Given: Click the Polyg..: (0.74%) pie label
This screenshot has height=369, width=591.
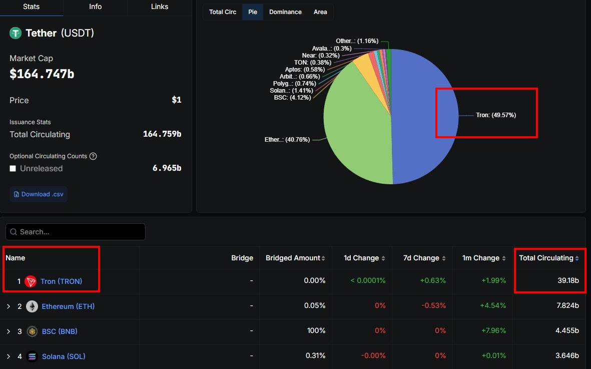Looking at the screenshot, I should [294, 83].
